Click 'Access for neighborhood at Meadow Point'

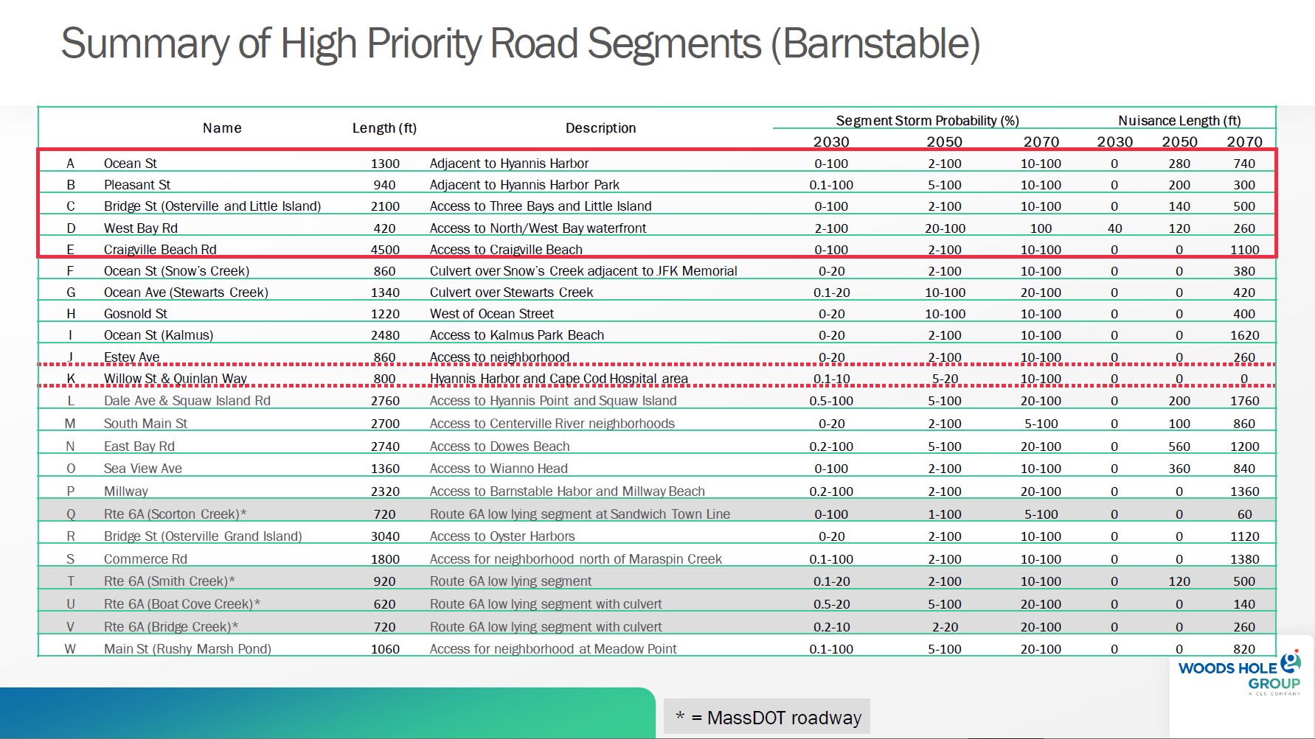[x=553, y=649]
